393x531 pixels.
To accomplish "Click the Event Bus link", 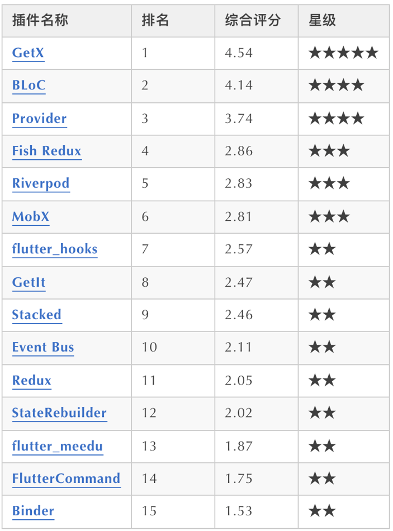I will coord(43,347).
